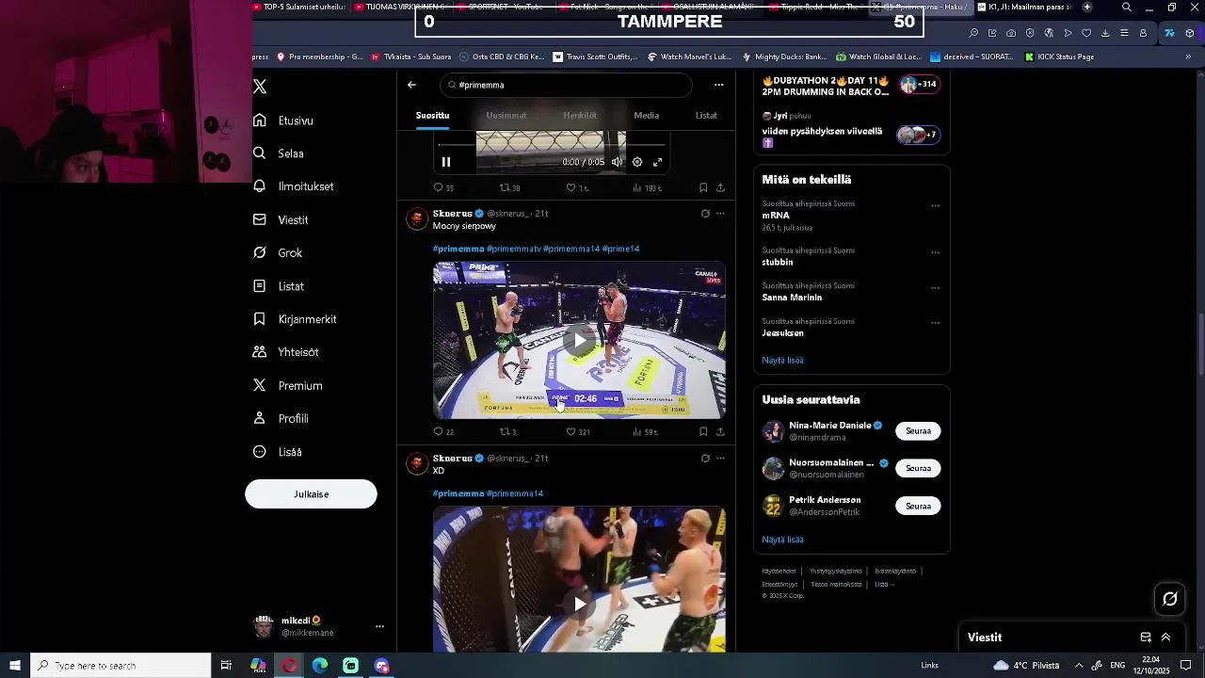Play the Mocny sierpowy fight video
1205x678 pixels.
(579, 340)
